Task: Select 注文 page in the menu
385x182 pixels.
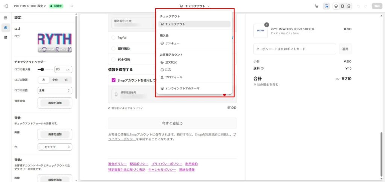Action: click(x=194, y=70)
